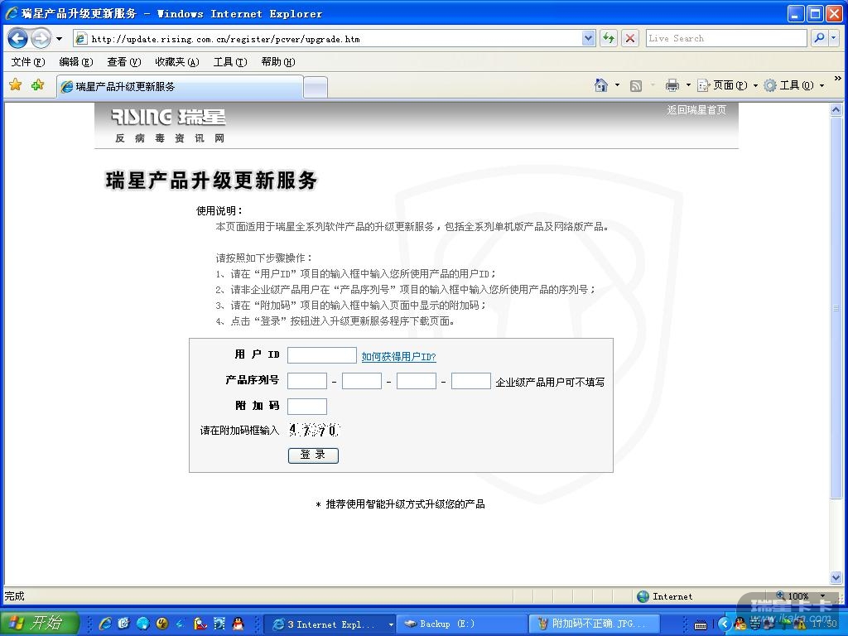Click the keyboard language bar icon
The width and height of the screenshot is (848, 636).
[x=701, y=624]
